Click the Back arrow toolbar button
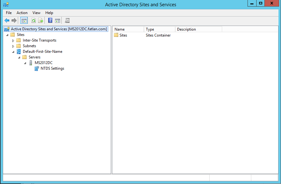281x184 pixels. click(7, 21)
